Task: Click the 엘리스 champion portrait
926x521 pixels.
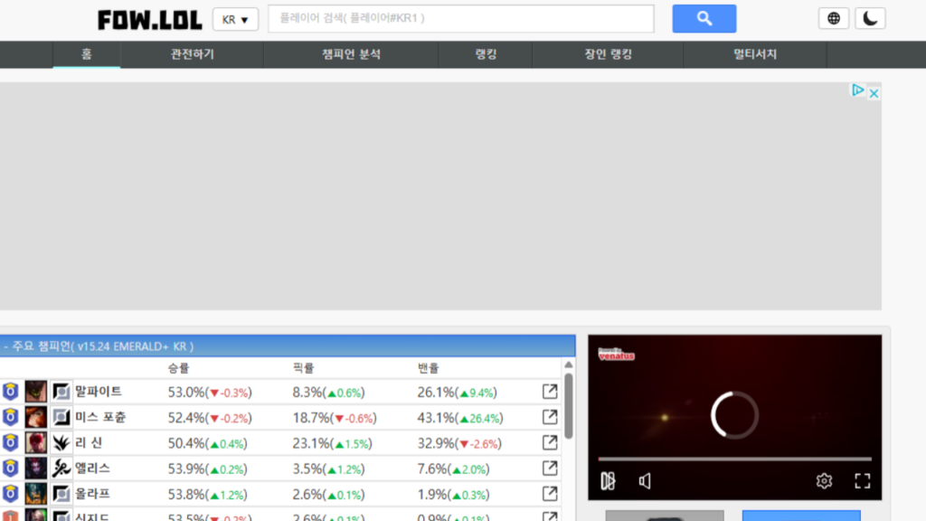Action: coord(36,469)
